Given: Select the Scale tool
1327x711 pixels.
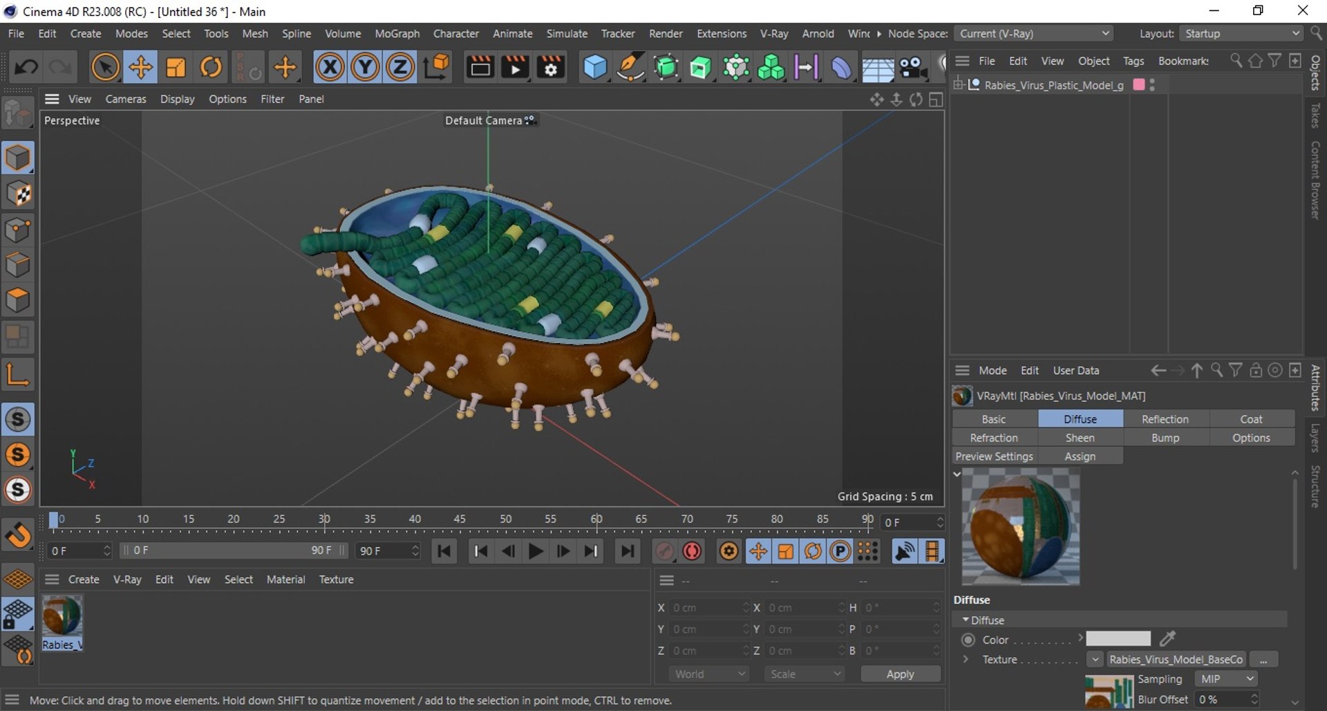Looking at the screenshot, I should pos(176,68).
